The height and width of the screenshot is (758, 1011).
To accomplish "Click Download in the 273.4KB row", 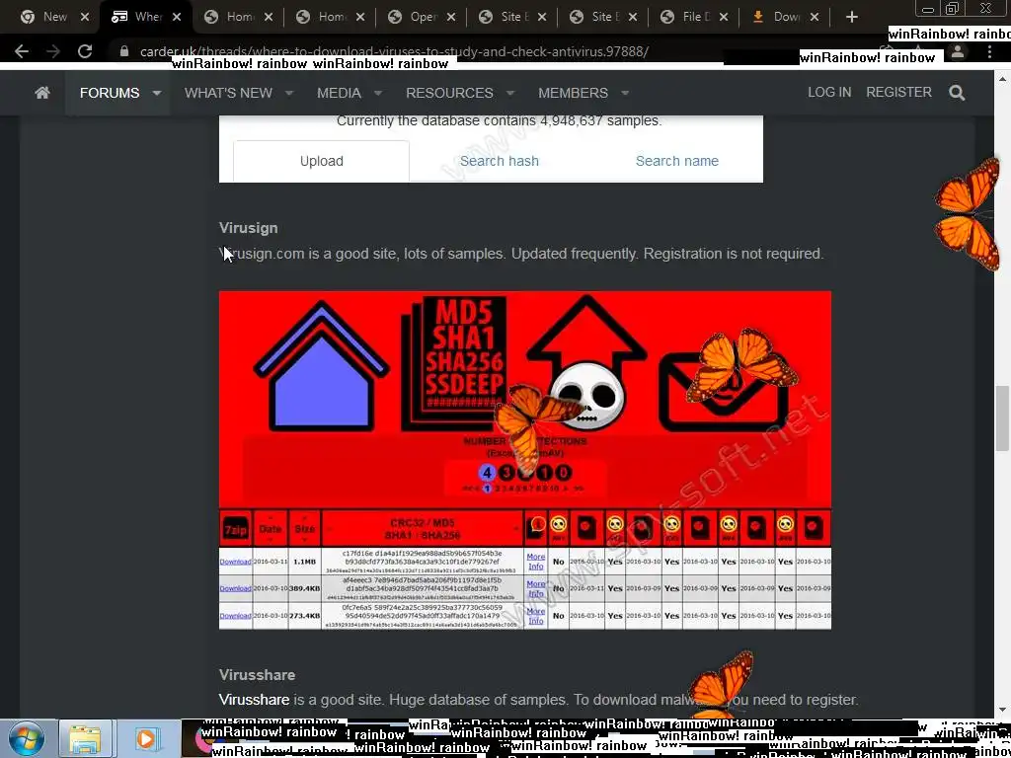I will pos(235,616).
